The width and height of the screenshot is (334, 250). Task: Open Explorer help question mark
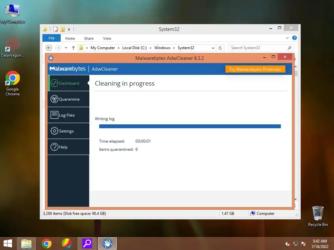[295, 38]
